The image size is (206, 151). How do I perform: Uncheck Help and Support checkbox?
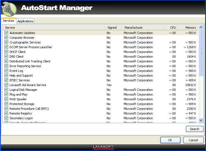click(6, 75)
